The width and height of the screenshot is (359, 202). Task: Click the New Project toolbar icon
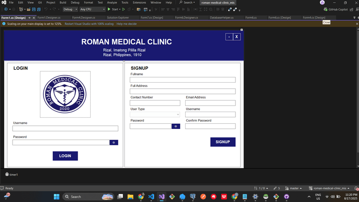tap(21, 10)
